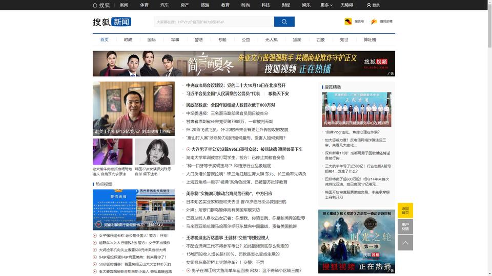Select the 首页 navigation tab

click(104, 40)
